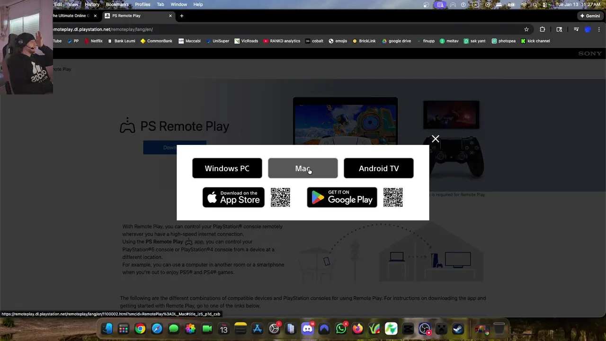Open the UniSuper bookmark

[217, 41]
